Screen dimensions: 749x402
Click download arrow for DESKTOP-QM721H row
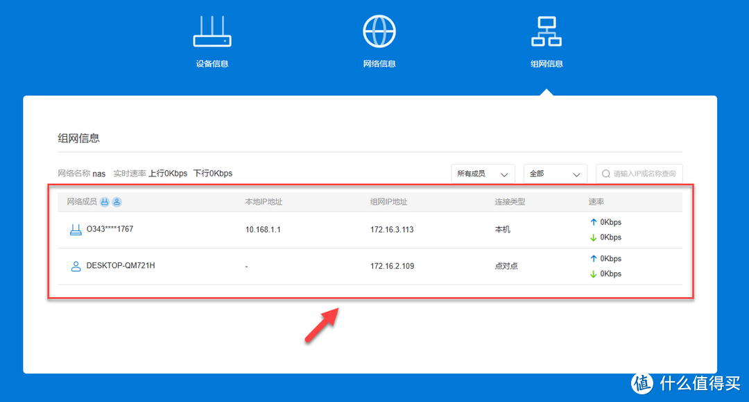coord(593,274)
